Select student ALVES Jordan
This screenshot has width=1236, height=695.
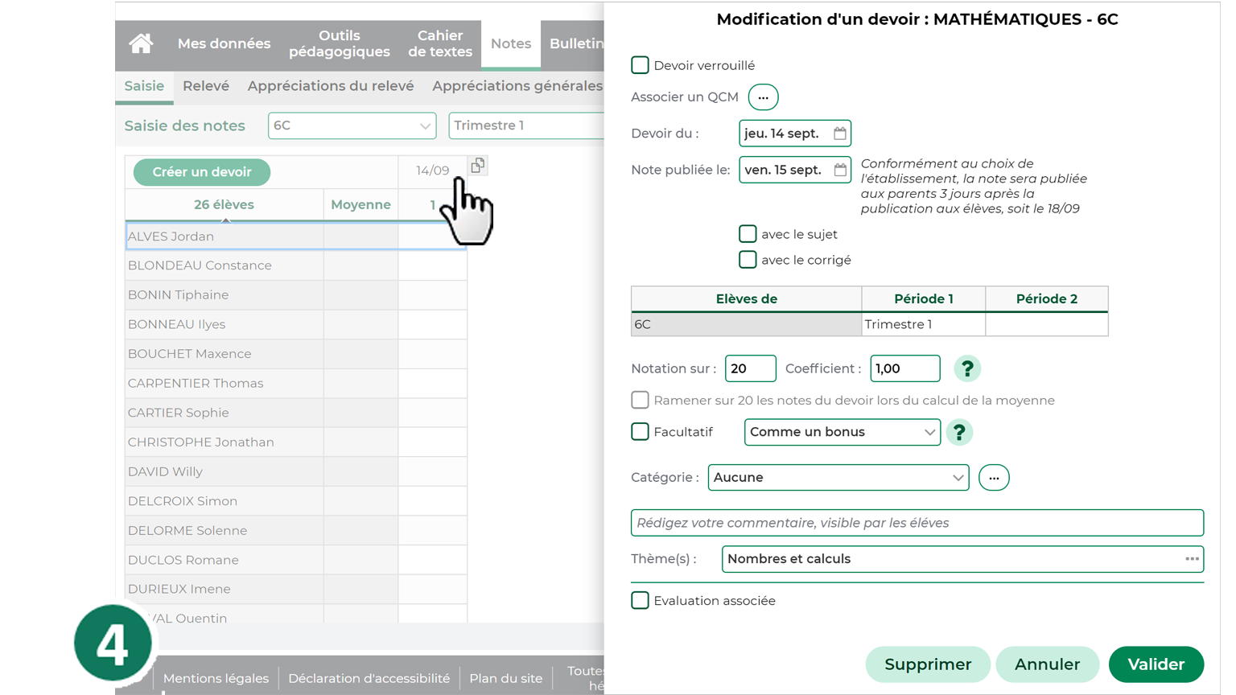225,236
